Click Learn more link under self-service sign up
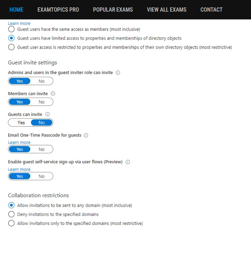 [19, 169]
